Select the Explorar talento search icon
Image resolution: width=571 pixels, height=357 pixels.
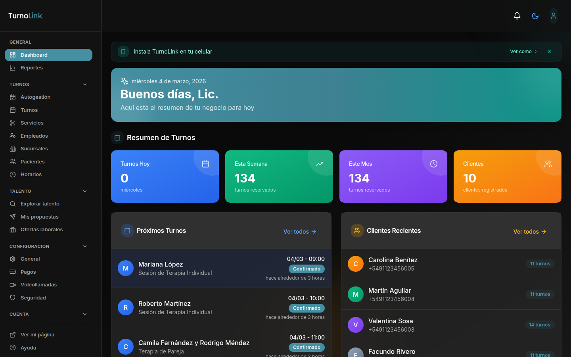pyautogui.click(x=13, y=203)
